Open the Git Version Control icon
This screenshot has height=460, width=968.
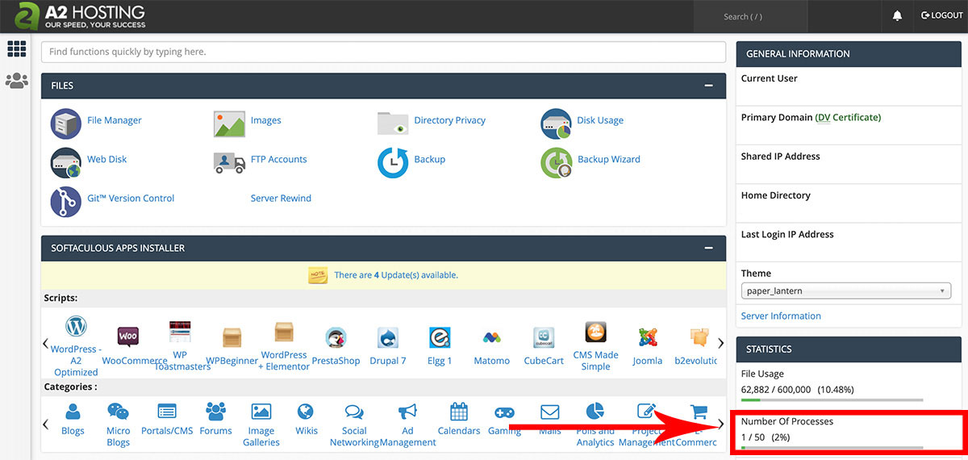point(66,201)
